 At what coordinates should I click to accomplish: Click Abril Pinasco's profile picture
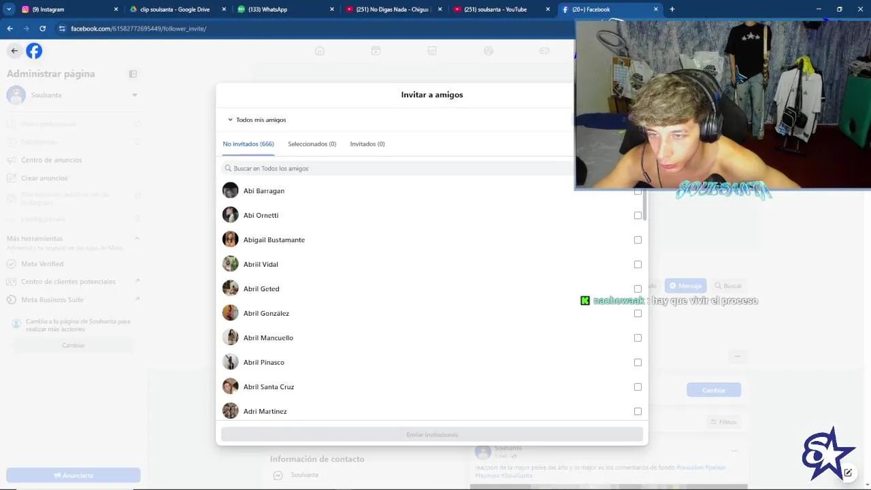[x=231, y=362]
